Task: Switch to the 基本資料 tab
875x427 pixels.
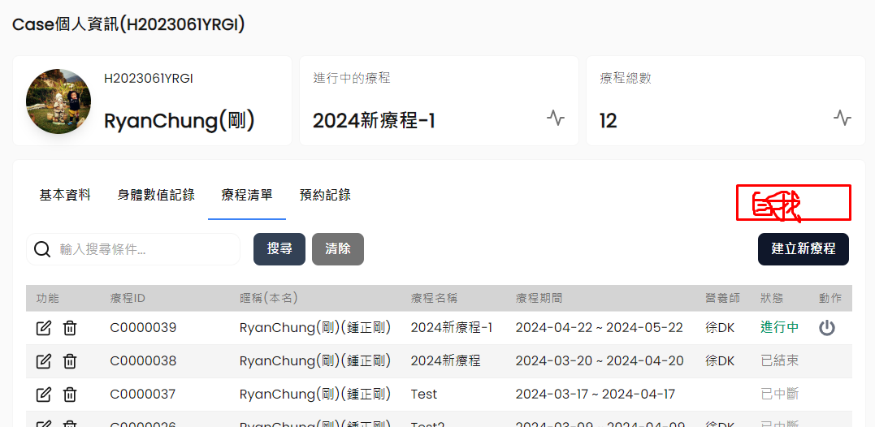Action: [x=65, y=195]
